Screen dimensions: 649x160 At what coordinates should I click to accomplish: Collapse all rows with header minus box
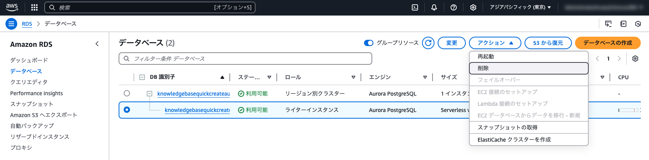pos(142,77)
